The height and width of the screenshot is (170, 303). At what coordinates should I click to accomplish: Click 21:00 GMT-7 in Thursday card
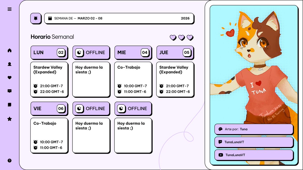pos(177,86)
